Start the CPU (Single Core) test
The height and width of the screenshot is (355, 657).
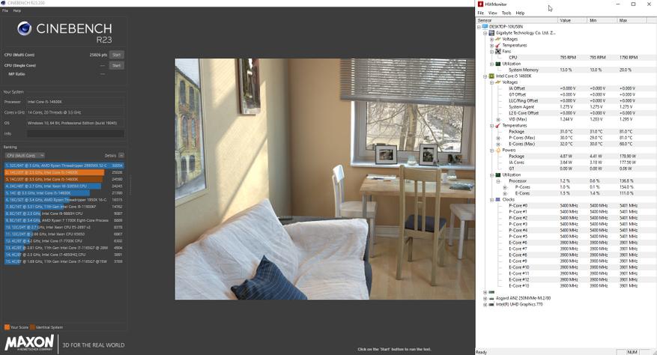click(116, 65)
